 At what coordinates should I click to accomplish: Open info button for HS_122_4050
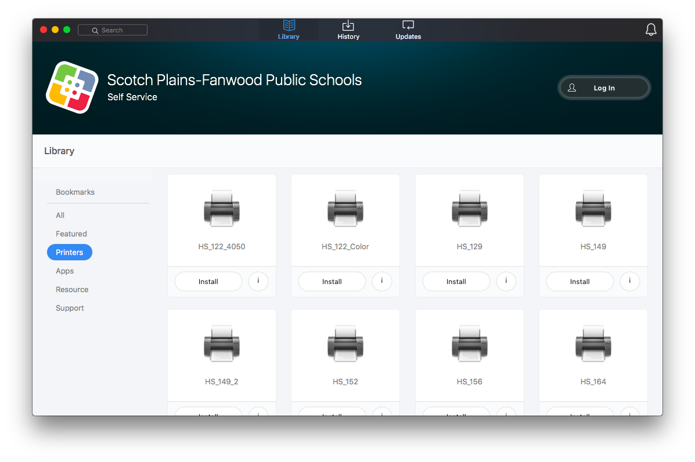(x=258, y=281)
